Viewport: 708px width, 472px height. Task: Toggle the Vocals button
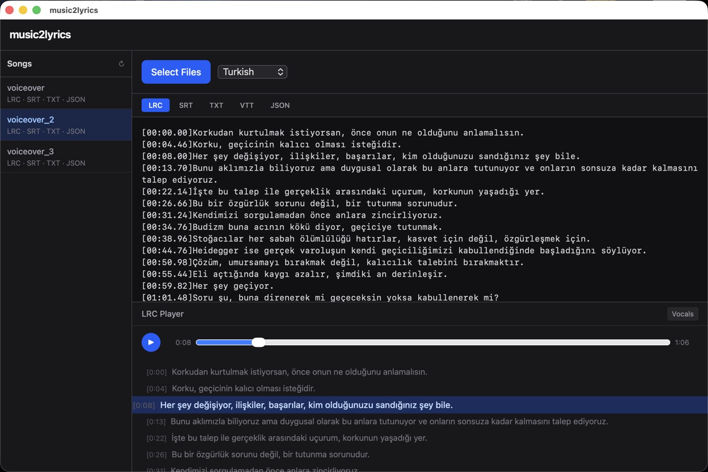[682, 314]
